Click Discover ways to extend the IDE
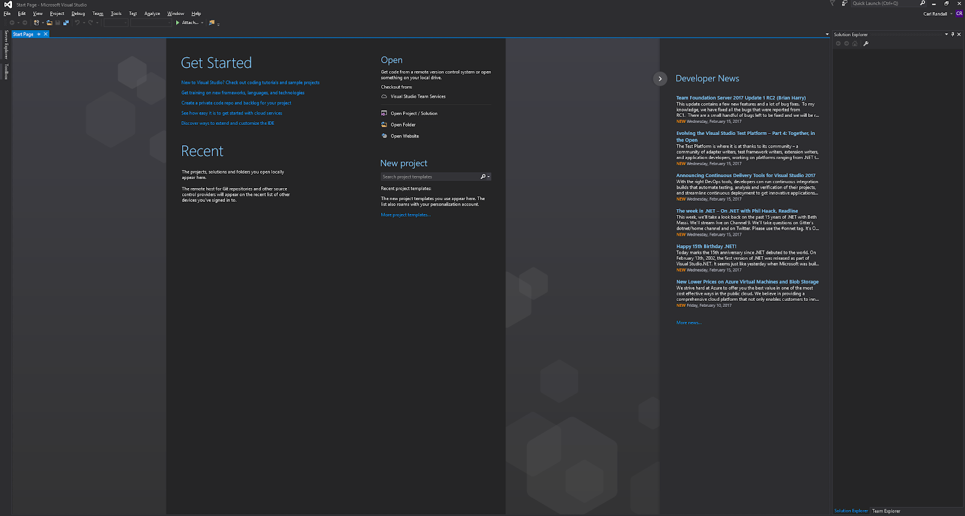The image size is (965, 516). pos(228,123)
